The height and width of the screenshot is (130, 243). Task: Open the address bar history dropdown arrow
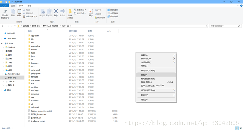[x=204, y=26]
